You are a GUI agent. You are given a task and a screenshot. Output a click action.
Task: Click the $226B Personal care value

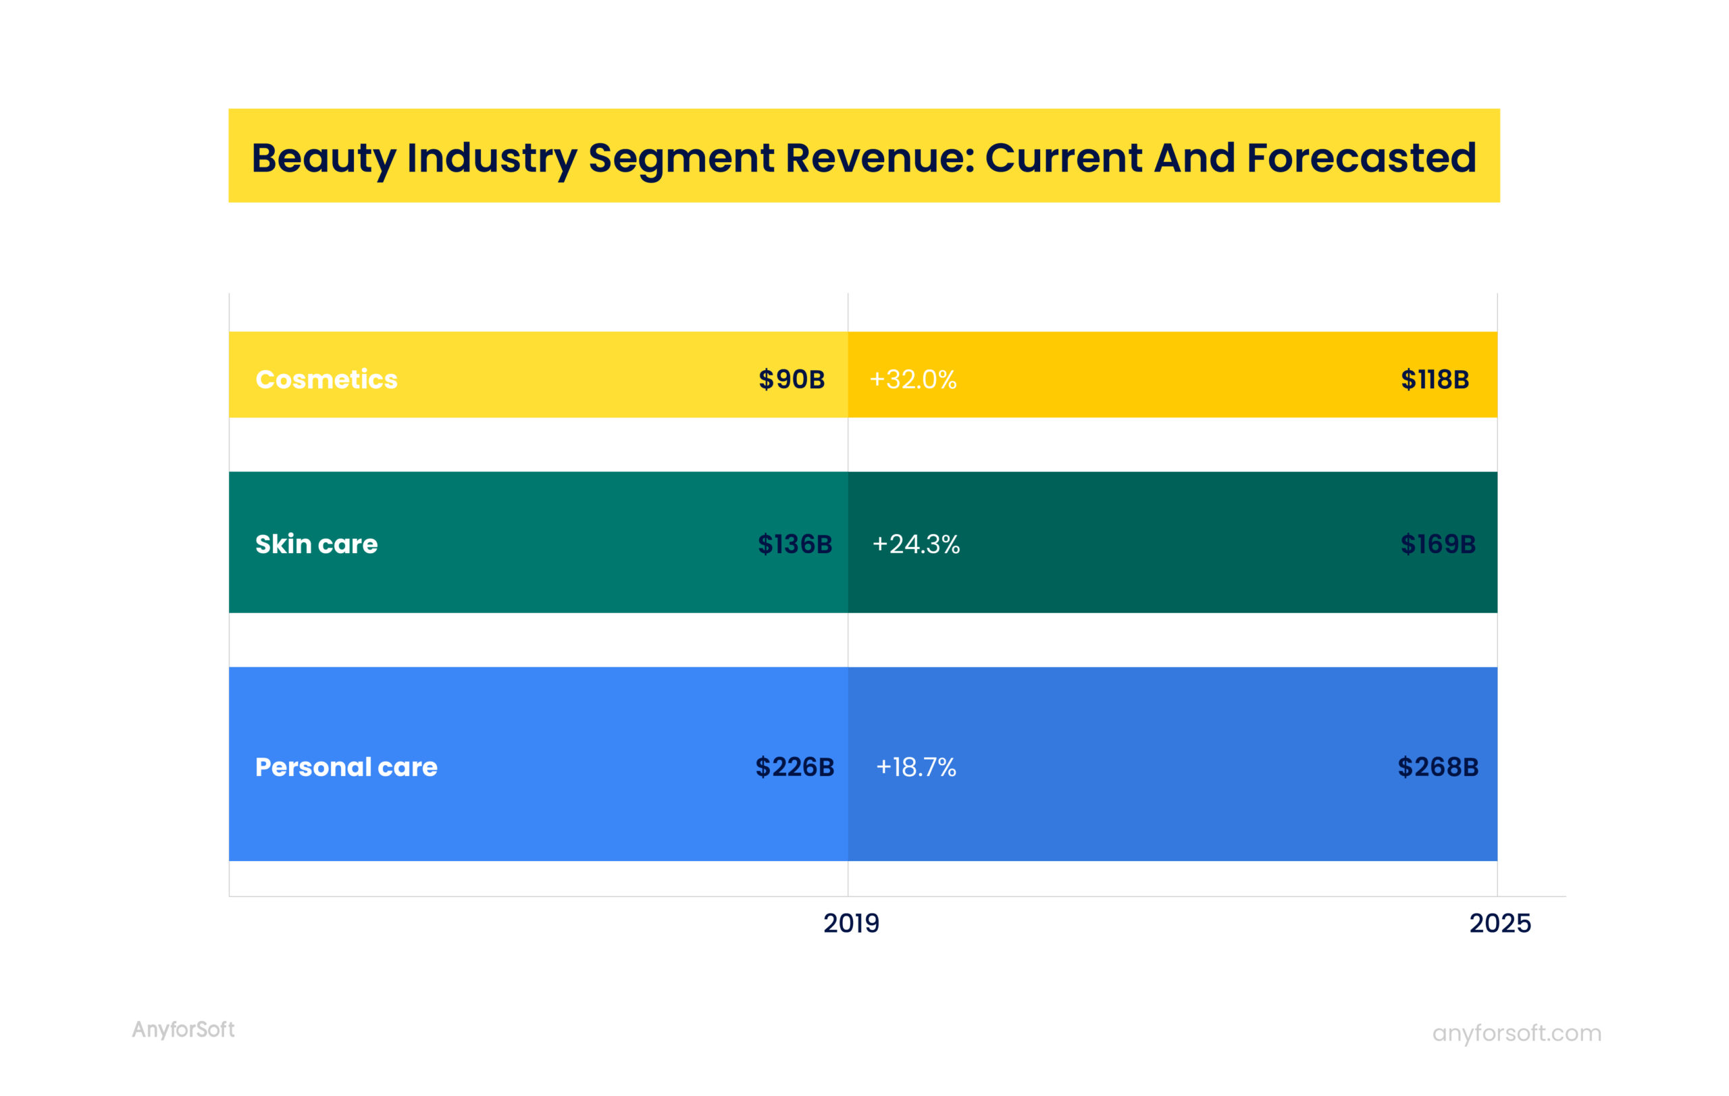795,767
